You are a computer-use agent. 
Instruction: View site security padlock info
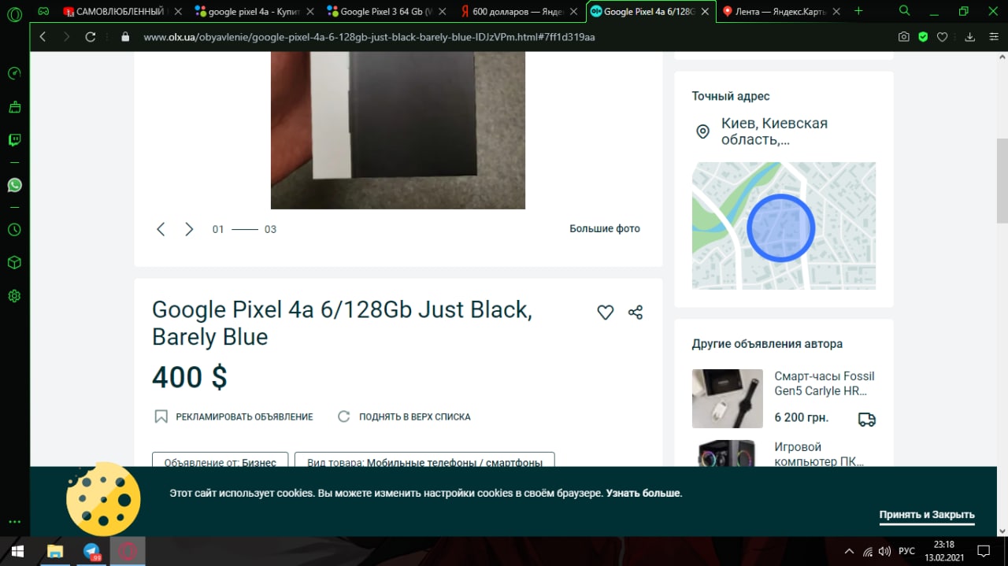124,37
